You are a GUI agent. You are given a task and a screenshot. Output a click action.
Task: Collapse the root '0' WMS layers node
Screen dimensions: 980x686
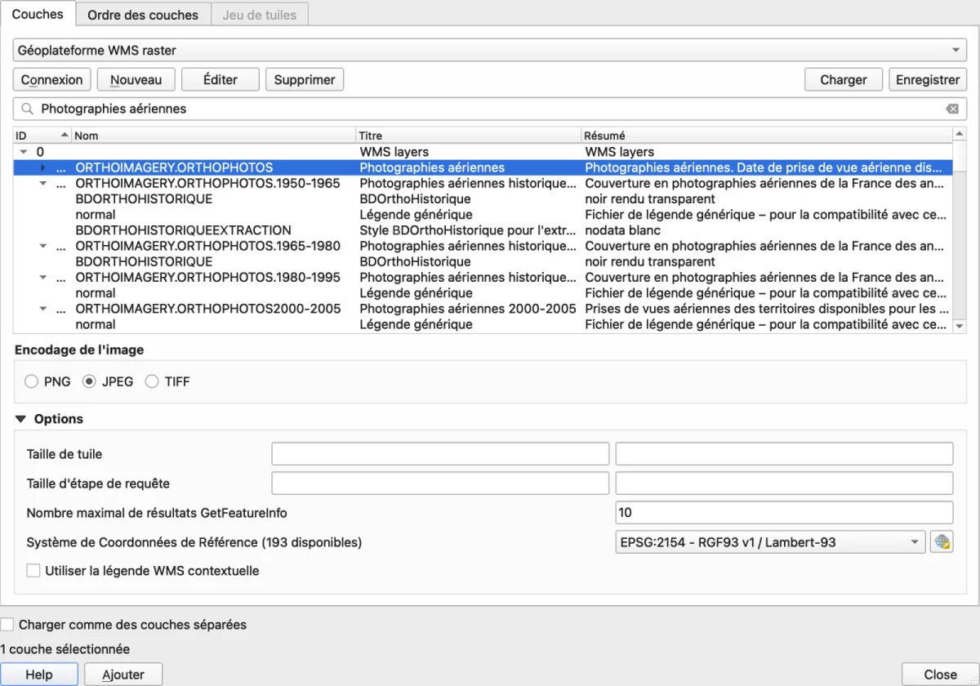pos(24,152)
